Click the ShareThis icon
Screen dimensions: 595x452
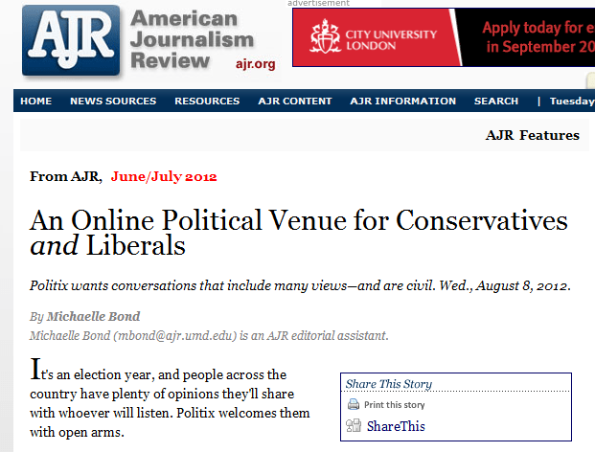[353, 426]
